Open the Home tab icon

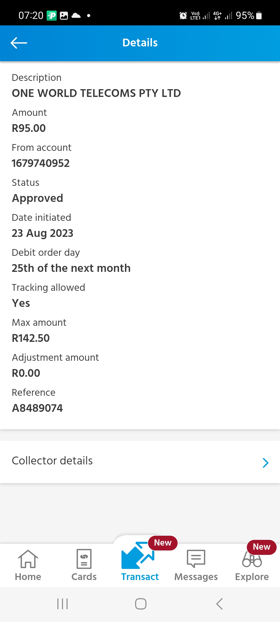click(x=28, y=559)
